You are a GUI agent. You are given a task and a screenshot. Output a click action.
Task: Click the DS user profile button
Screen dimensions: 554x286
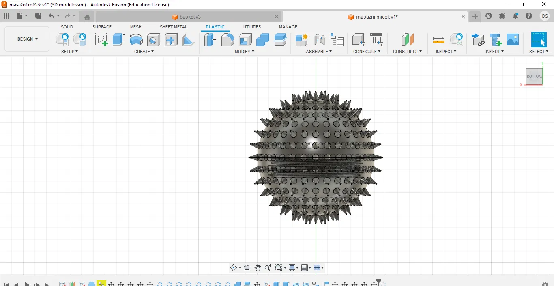[544, 16]
